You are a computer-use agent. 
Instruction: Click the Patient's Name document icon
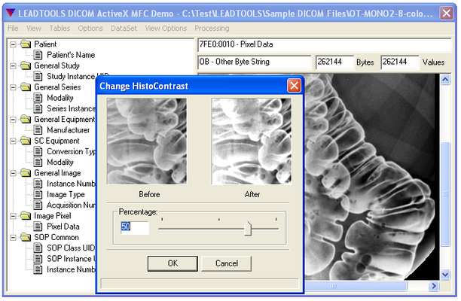[38, 55]
